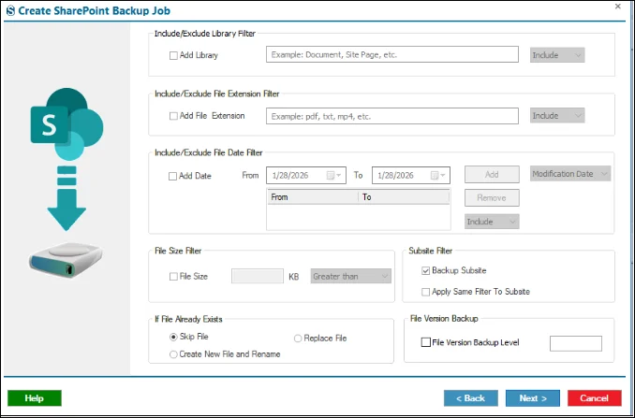Image resolution: width=635 pixels, height=418 pixels.
Task: Click the SharePoint logo graphic
Action: coord(66,123)
